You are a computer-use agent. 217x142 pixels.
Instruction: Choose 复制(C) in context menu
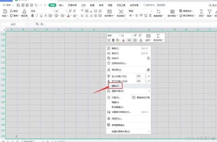(128, 48)
